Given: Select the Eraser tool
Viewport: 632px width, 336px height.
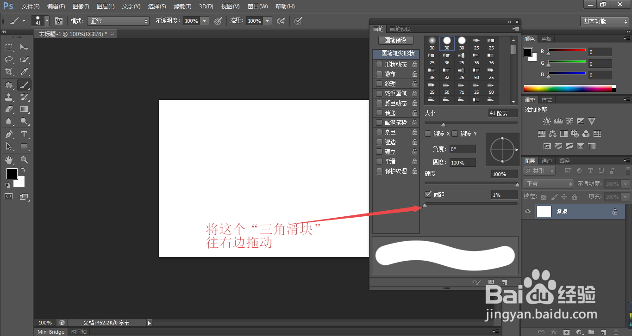Looking at the screenshot, I should pyautogui.click(x=9, y=110).
